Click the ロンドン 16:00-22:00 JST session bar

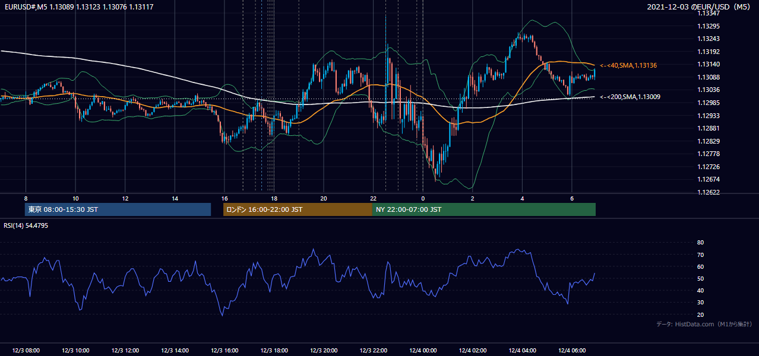(x=298, y=209)
